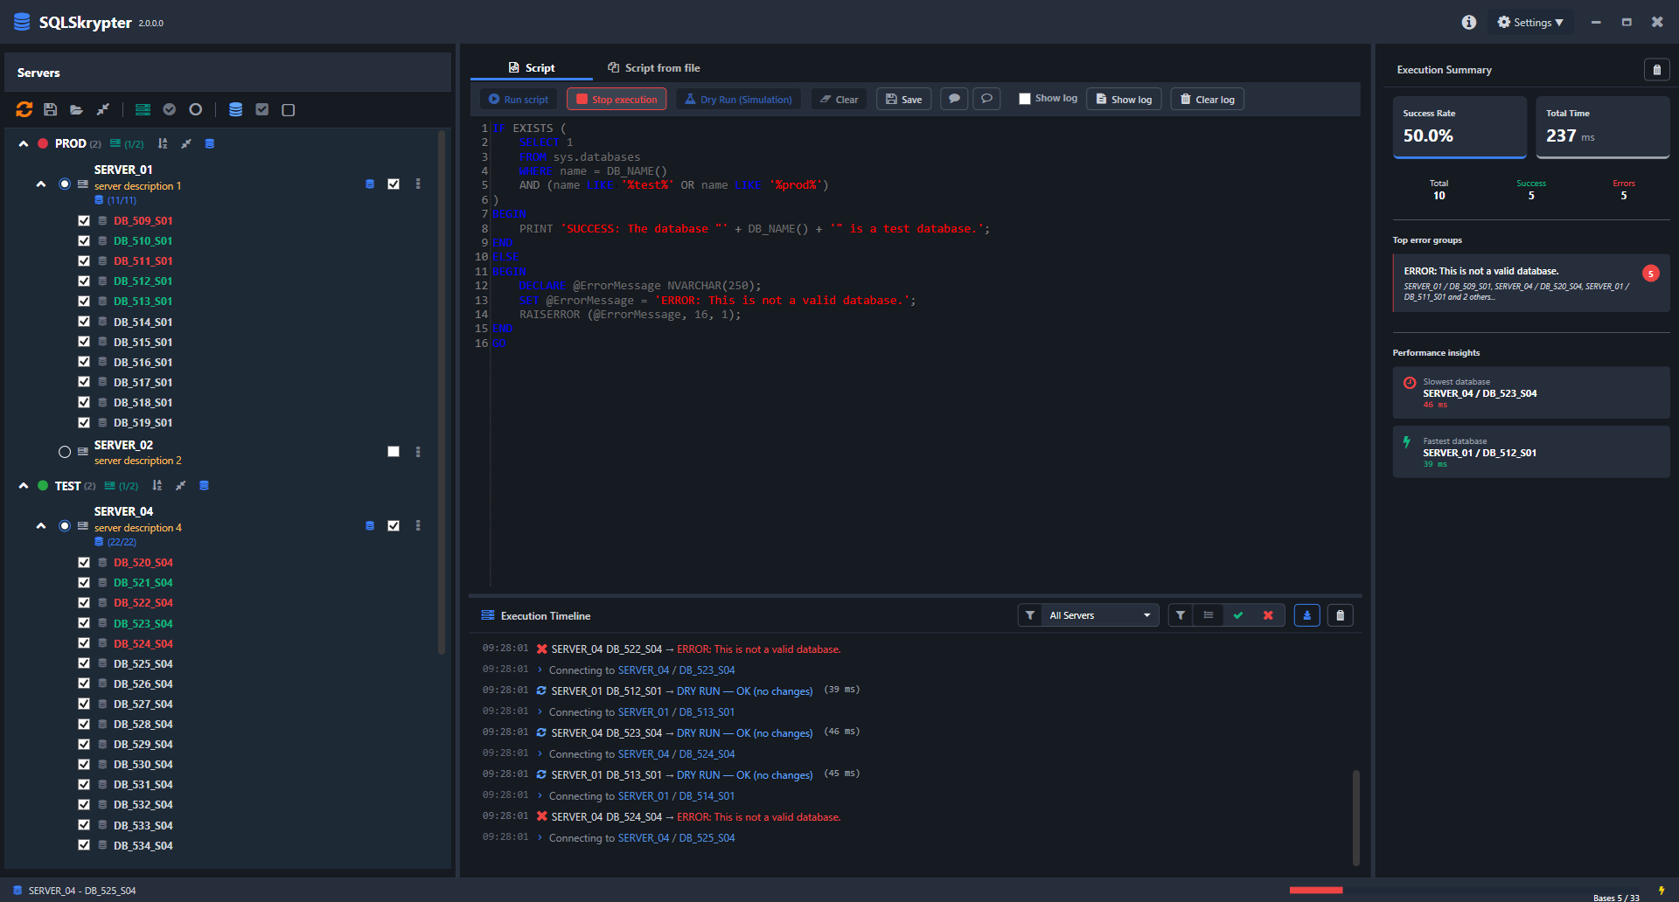
Task: Uncheck the SERVER_01 server checkbox
Action: tap(394, 184)
